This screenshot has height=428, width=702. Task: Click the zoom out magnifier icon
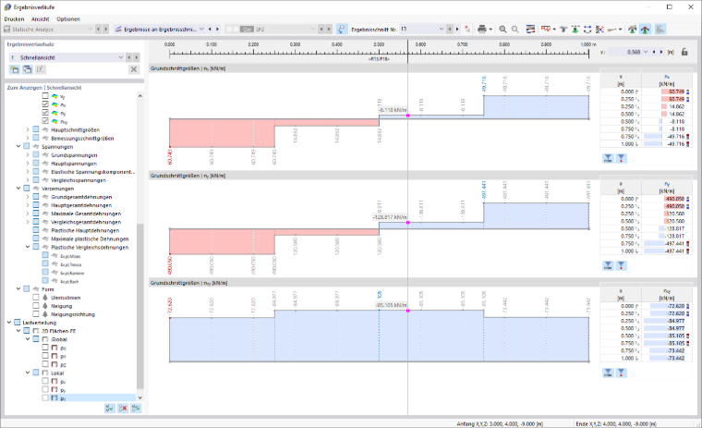coord(515,30)
